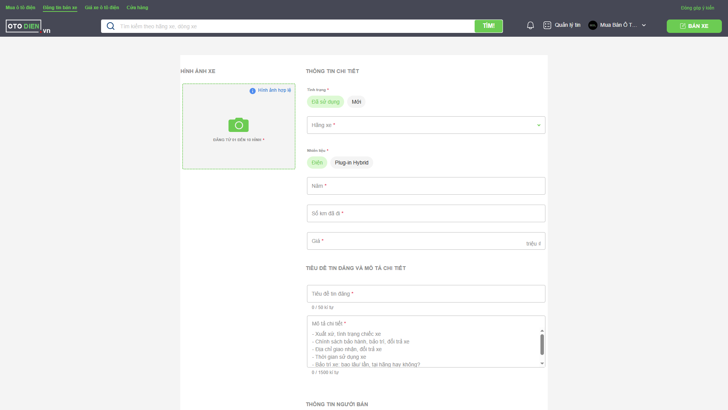This screenshot has width=728, height=410.
Task: Click the TÌM! search button
Action: click(x=488, y=26)
